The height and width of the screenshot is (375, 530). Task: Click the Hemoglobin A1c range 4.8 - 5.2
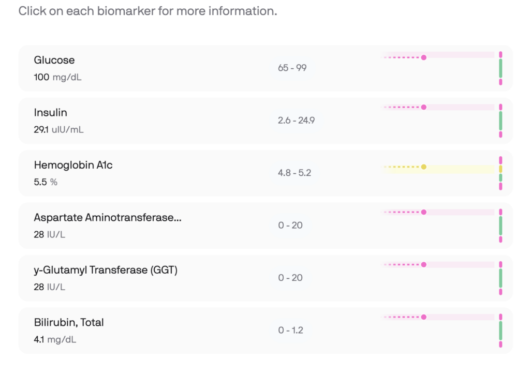click(294, 173)
